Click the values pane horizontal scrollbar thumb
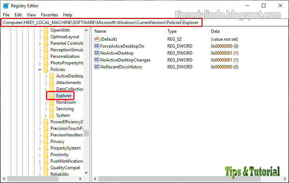The image size is (289, 183). [x=179, y=179]
